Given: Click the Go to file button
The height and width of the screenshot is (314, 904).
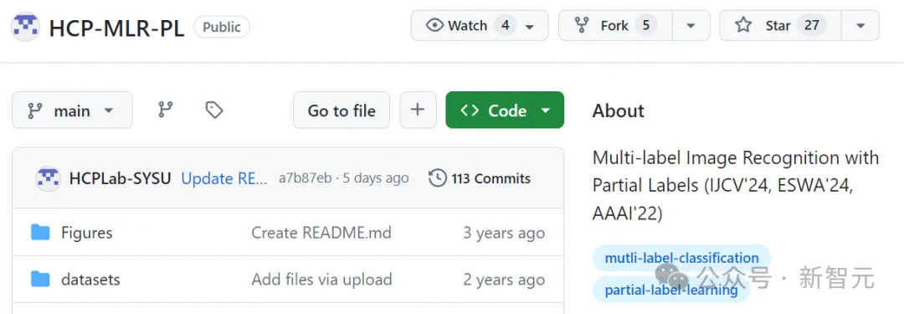Looking at the screenshot, I should pos(342,110).
